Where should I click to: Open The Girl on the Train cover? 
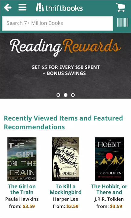coord(22,159)
